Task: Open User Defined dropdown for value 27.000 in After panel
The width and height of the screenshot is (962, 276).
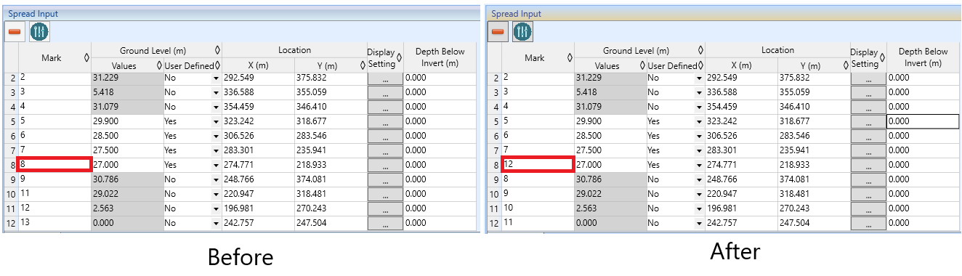Action: click(699, 165)
